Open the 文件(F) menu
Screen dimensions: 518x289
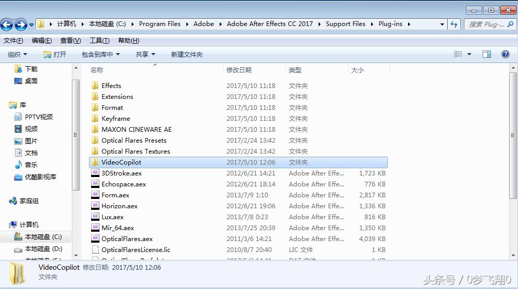pyautogui.click(x=13, y=41)
